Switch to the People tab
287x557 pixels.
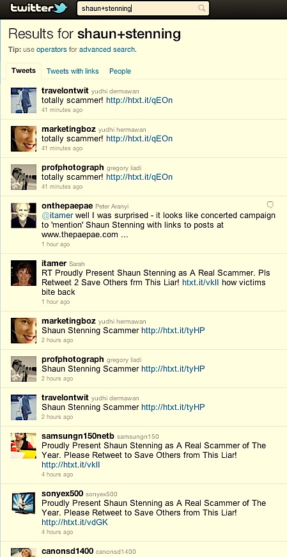[120, 71]
